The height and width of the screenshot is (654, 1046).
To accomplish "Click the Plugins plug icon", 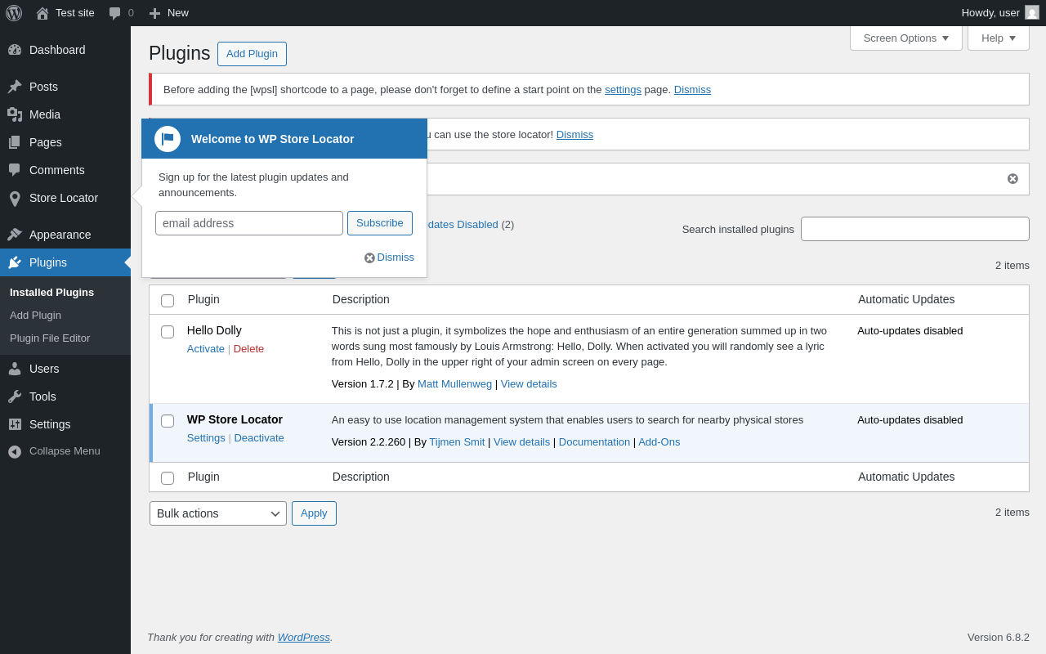I will (15, 262).
